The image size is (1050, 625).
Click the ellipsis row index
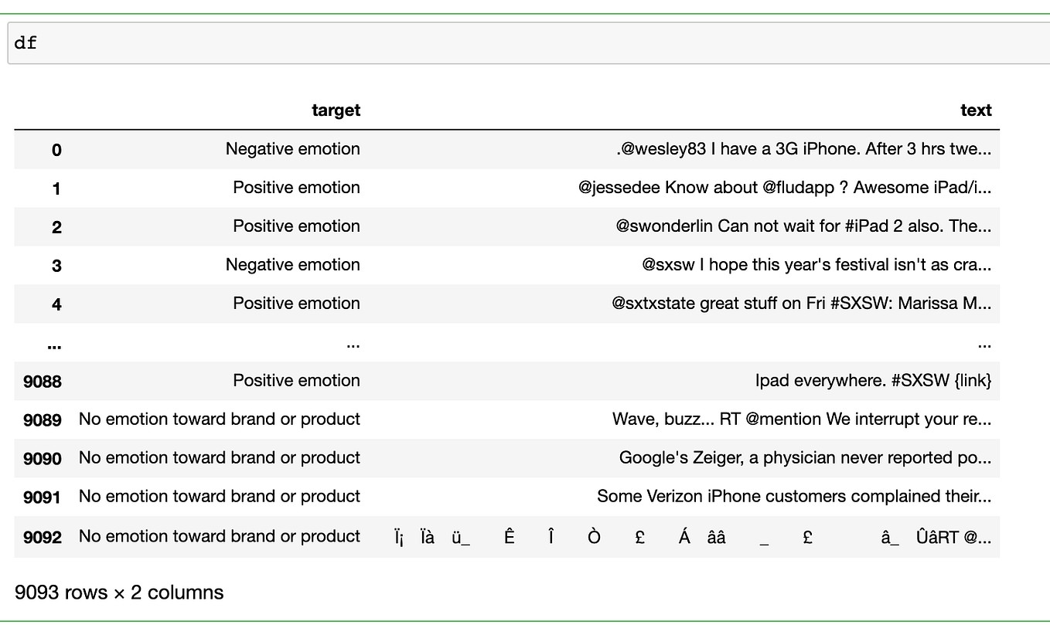click(x=54, y=345)
